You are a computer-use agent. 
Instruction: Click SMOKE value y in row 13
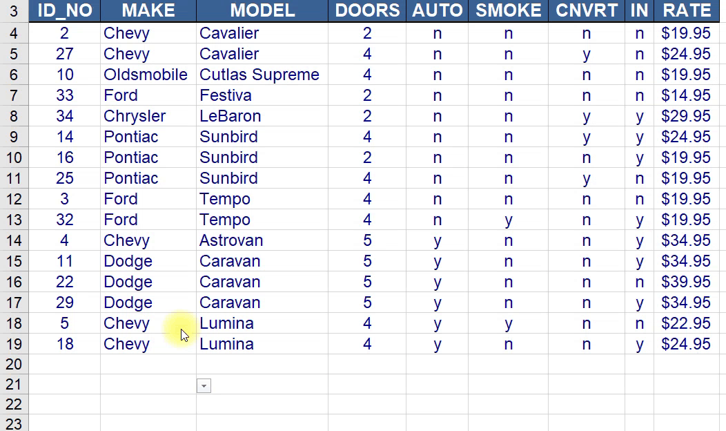[509, 220]
